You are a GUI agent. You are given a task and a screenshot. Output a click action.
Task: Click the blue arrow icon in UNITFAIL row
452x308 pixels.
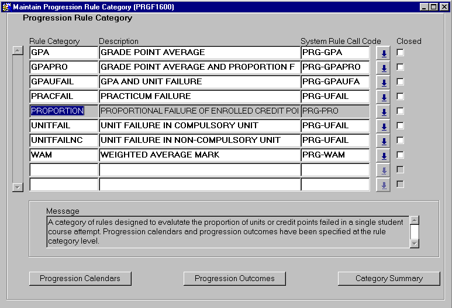click(384, 126)
